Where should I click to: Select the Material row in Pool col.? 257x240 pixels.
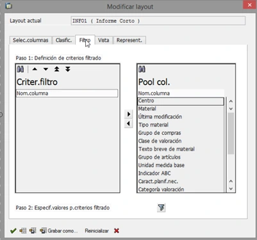pyautogui.click(x=181, y=109)
